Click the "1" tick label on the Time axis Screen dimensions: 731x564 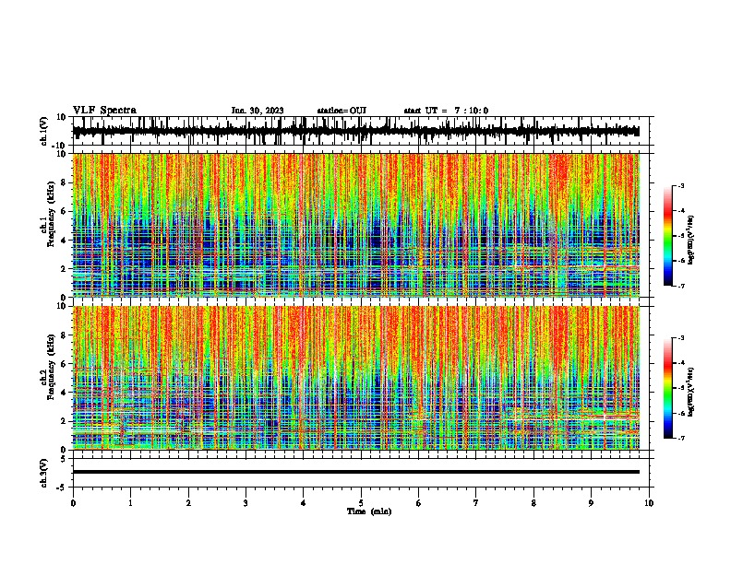point(131,503)
